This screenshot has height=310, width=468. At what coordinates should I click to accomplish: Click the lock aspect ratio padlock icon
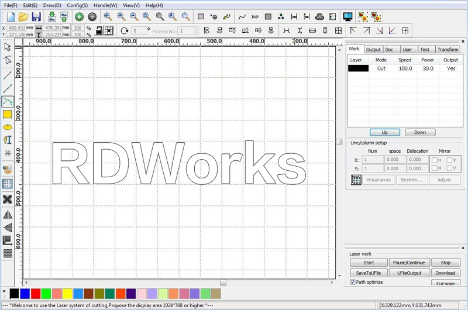click(99, 30)
